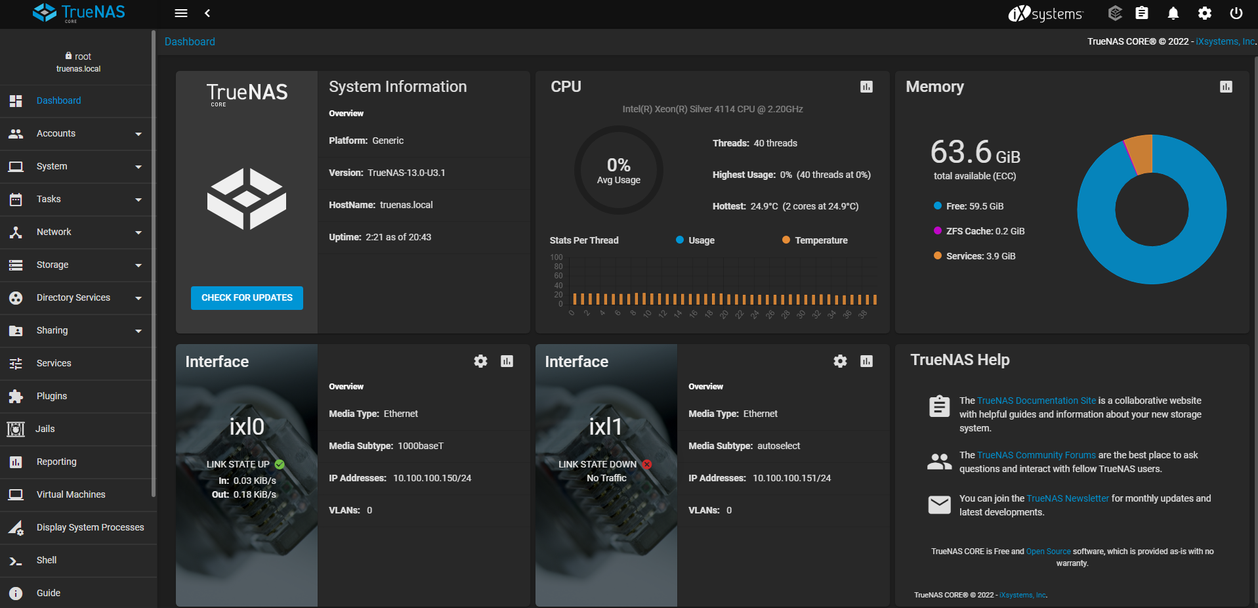This screenshot has height=608, width=1258.
Task: Click iXsystems, Inc. link in header
Action: (x=1225, y=41)
